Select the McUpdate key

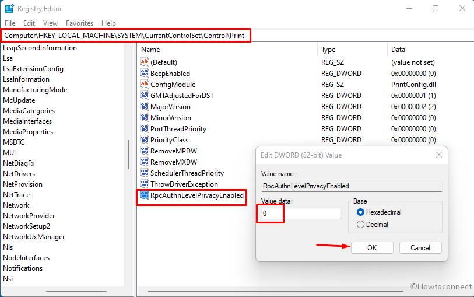[x=19, y=100]
